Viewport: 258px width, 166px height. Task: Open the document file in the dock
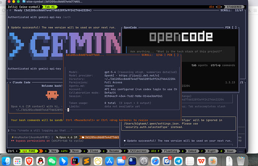click(x=229, y=161)
